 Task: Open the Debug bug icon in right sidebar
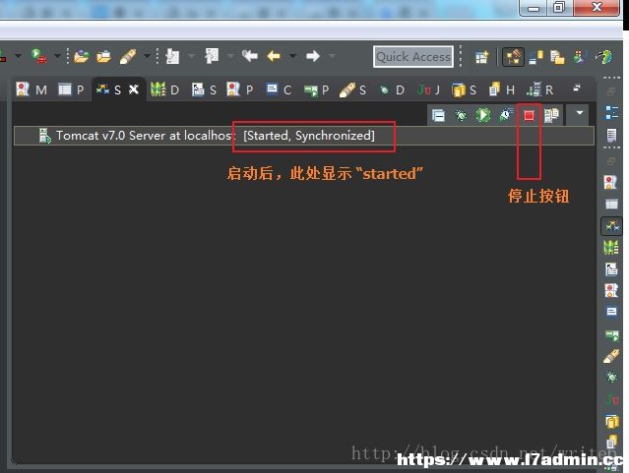click(611, 377)
